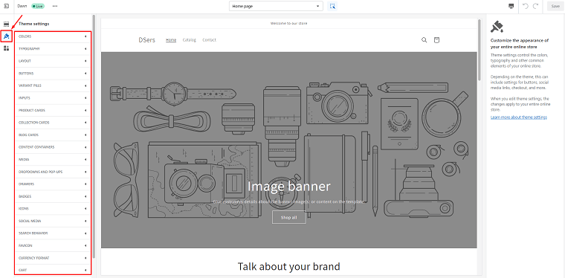Expand the TYPOGRAPHY settings section
The height and width of the screenshot is (278, 565).
[53, 48]
